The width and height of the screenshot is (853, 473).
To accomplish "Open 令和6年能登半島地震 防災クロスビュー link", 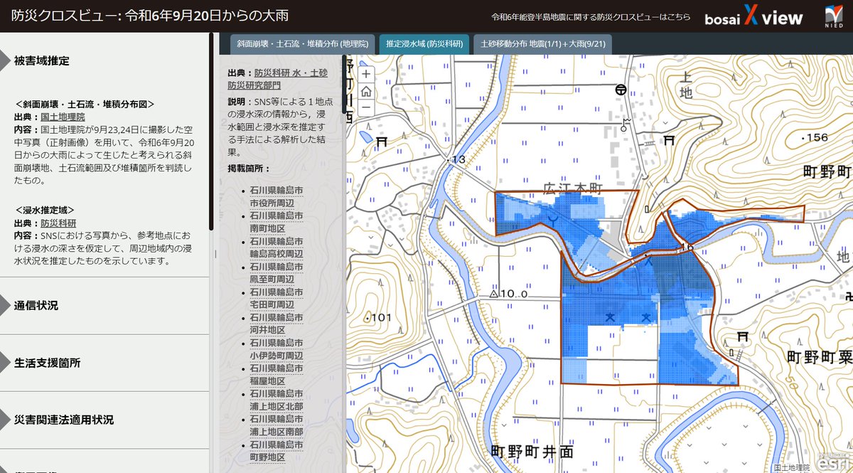I will coord(591,17).
